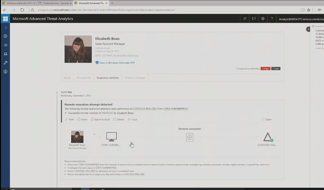Click the Share button on the alert
This screenshot has height=190, width=324.
click(83, 119)
